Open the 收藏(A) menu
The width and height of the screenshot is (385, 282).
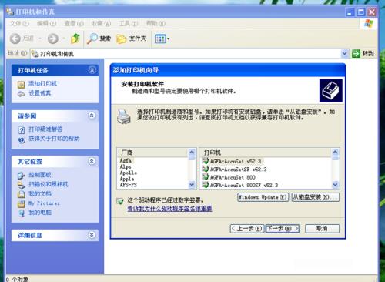(x=101, y=24)
